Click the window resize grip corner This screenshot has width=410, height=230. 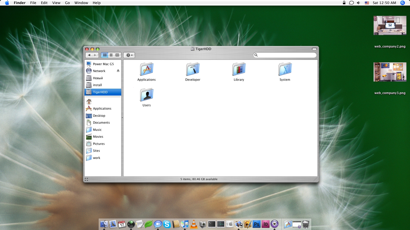[x=316, y=179]
